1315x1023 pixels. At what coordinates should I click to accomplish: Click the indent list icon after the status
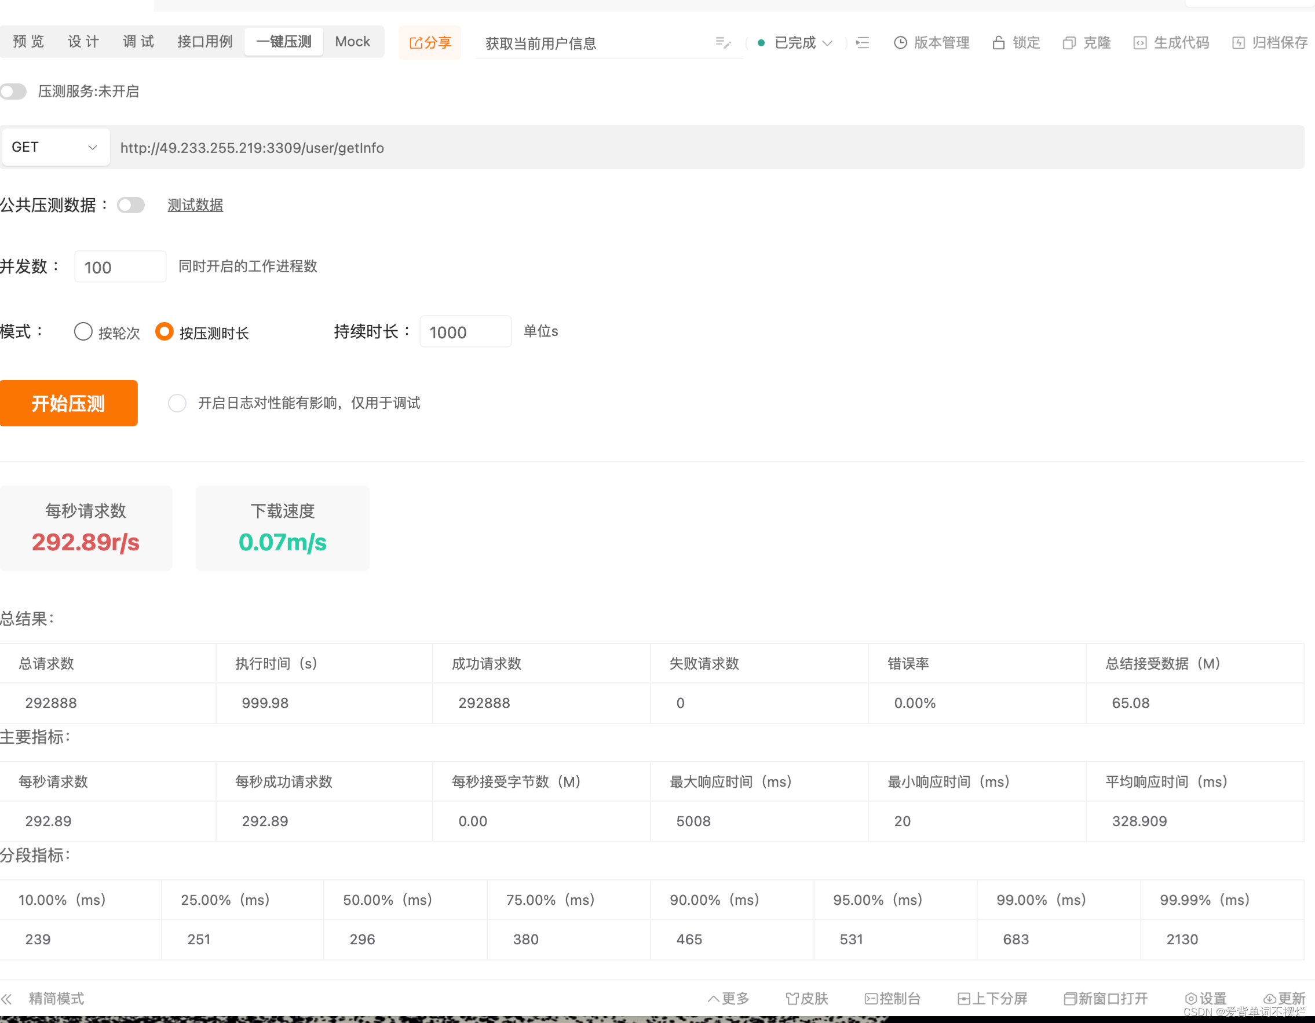(x=862, y=43)
